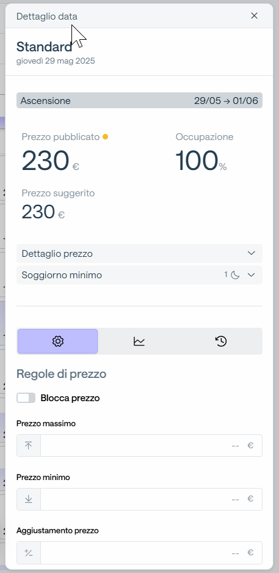Close the Dettaglio data panel
The width and height of the screenshot is (279, 573).
[x=254, y=15]
